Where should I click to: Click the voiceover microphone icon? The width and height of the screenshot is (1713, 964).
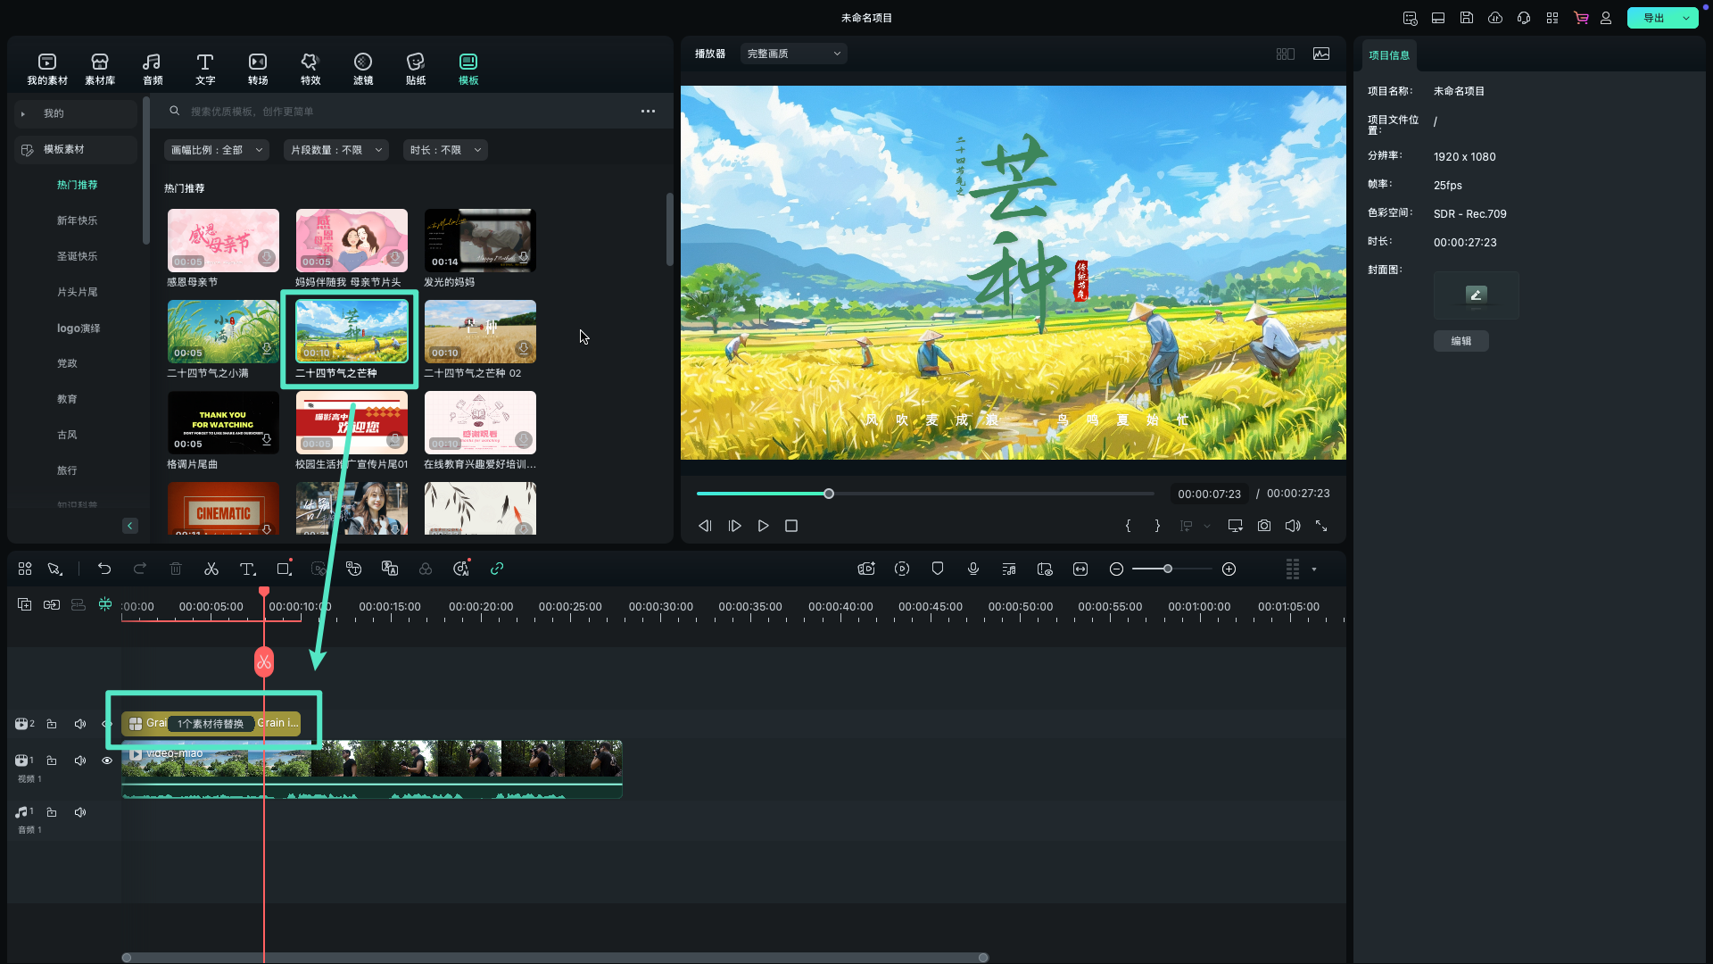973,569
